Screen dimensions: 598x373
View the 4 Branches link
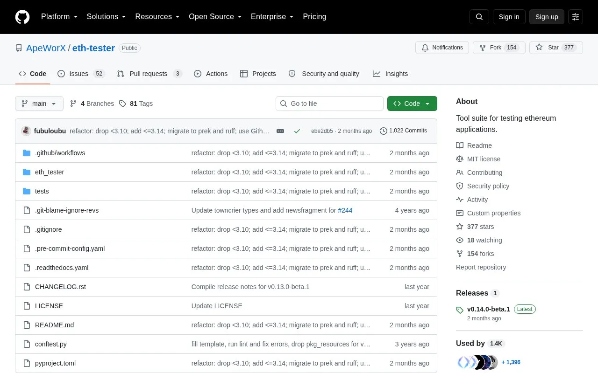click(x=92, y=104)
